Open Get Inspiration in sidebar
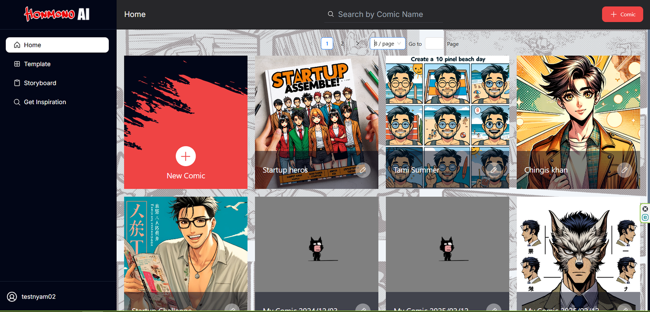The width and height of the screenshot is (650, 312). point(57,102)
